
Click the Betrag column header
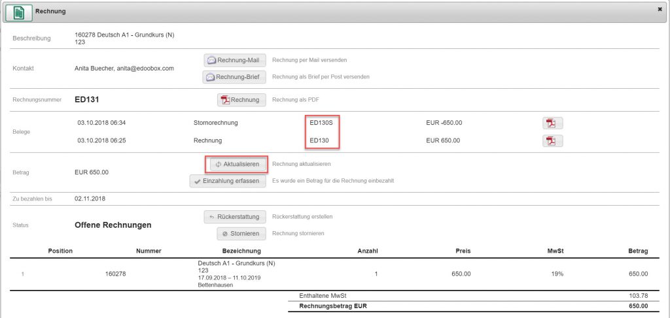[x=637, y=251]
